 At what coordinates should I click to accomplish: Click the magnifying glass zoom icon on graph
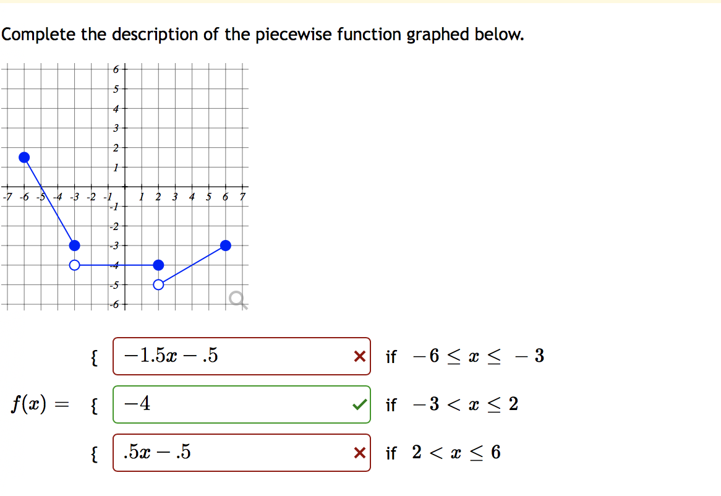237,296
